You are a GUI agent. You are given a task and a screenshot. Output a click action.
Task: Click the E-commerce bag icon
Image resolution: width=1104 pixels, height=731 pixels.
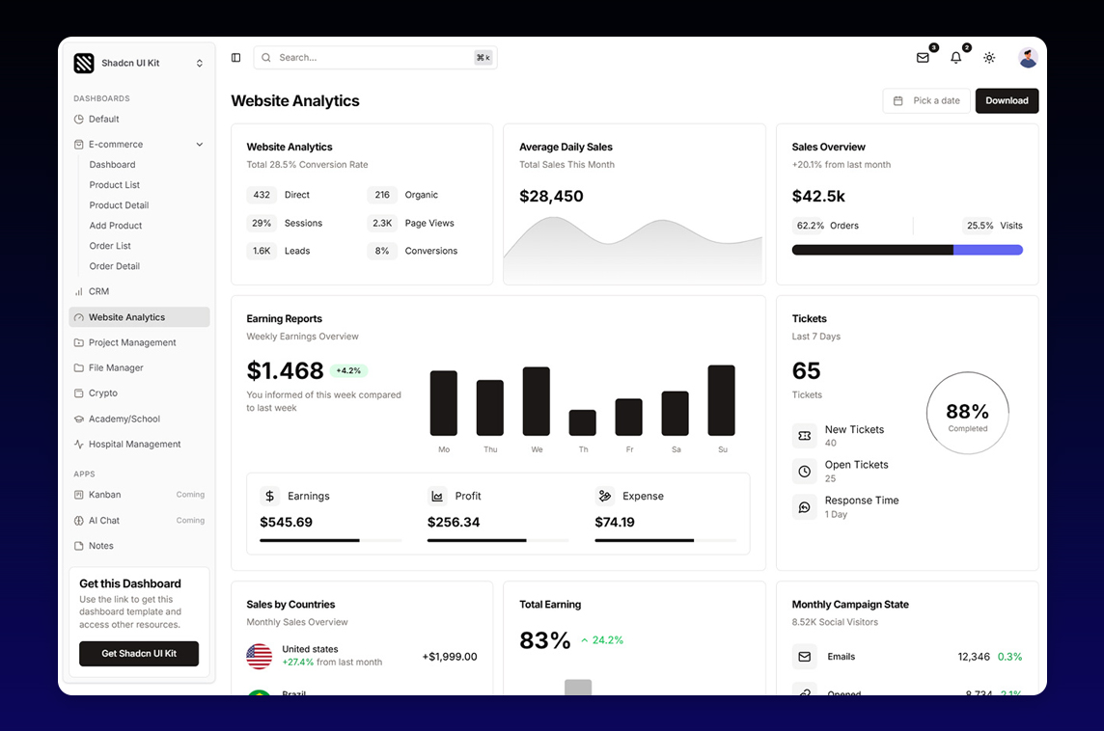click(x=79, y=145)
